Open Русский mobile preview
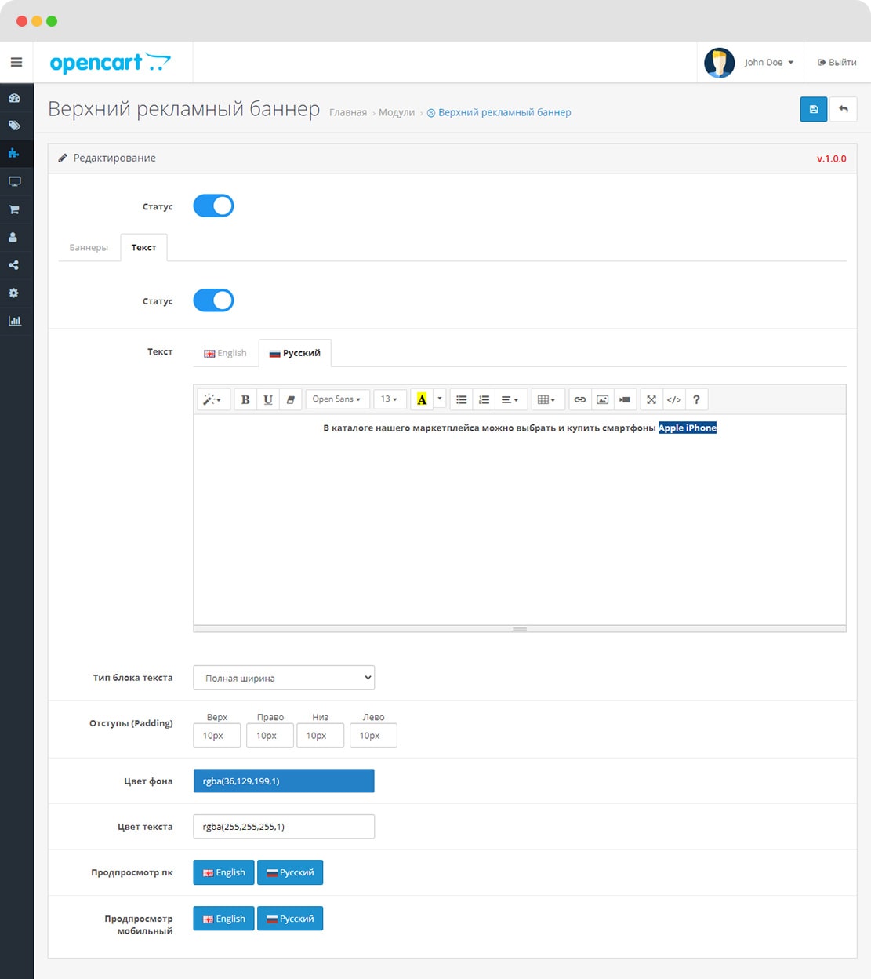The height and width of the screenshot is (979, 871). pyautogui.click(x=290, y=919)
